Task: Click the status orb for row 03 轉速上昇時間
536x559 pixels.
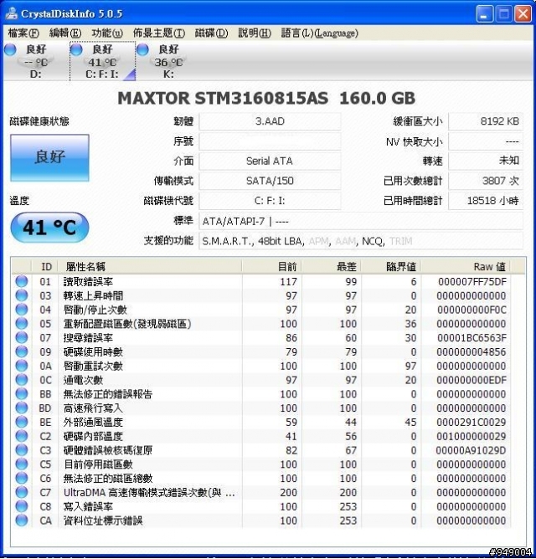Action: pyautogui.click(x=22, y=295)
